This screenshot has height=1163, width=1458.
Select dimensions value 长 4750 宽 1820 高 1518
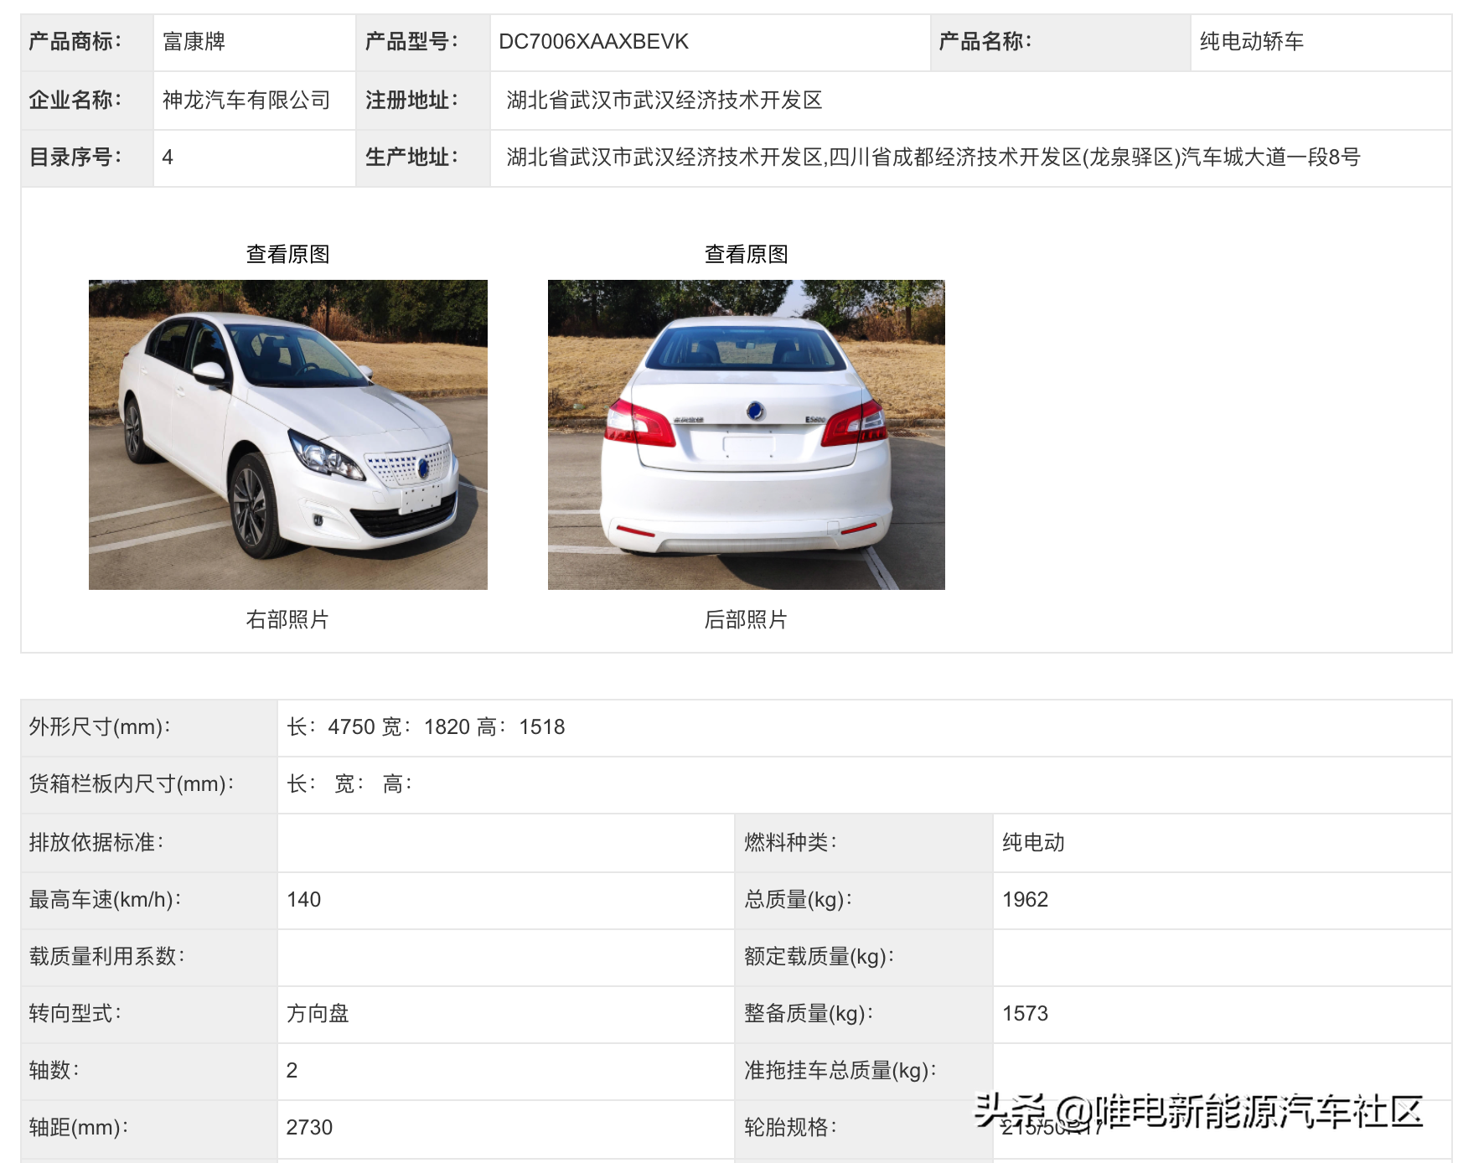(426, 726)
